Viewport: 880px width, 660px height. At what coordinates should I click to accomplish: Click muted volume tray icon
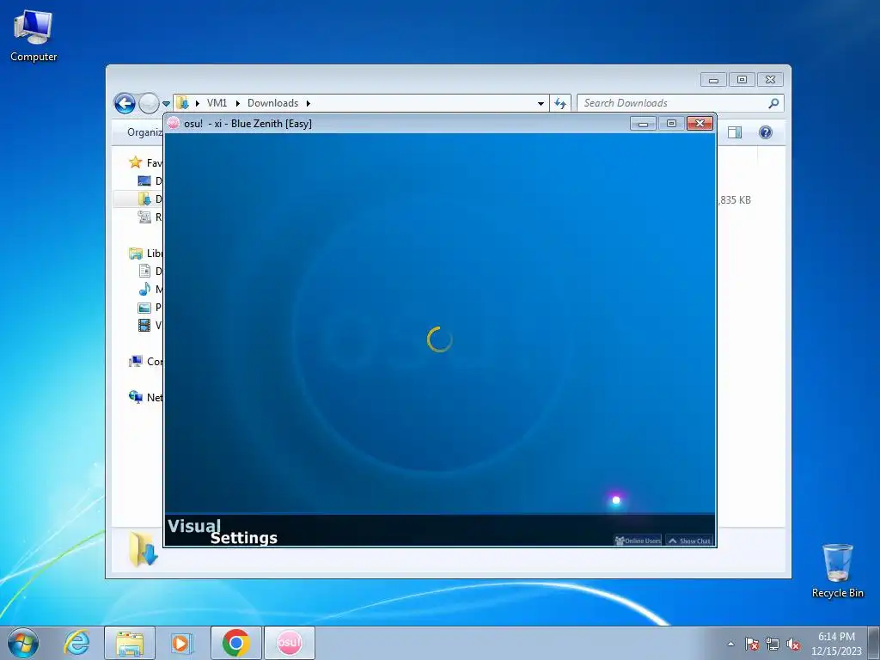click(793, 644)
